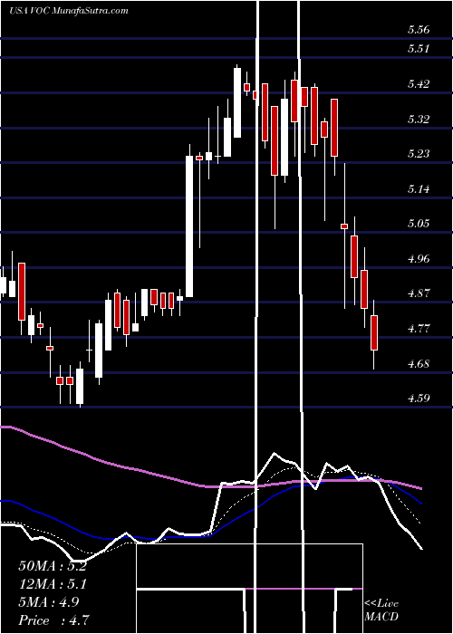This screenshot has width=453, height=634.
Task: Click the tall white breakout candle near 5.23
Action: point(189,226)
